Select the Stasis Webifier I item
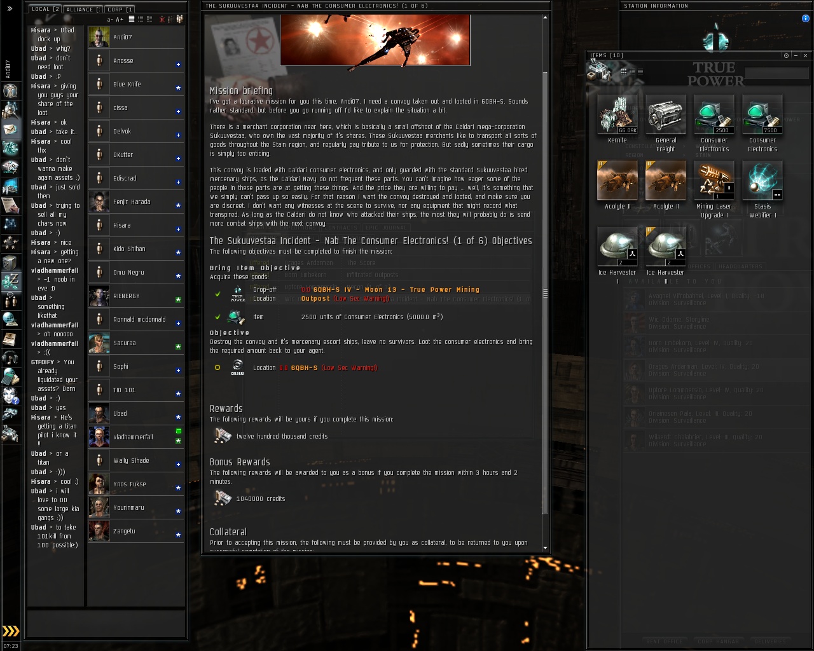Viewport: 814px width, 651px height. [x=762, y=181]
